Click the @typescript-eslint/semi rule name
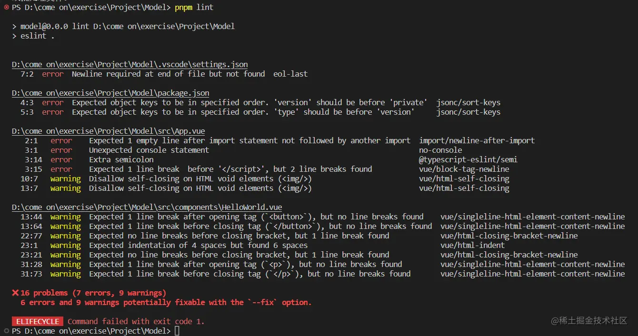 pyautogui.click(x=468, y=159)
